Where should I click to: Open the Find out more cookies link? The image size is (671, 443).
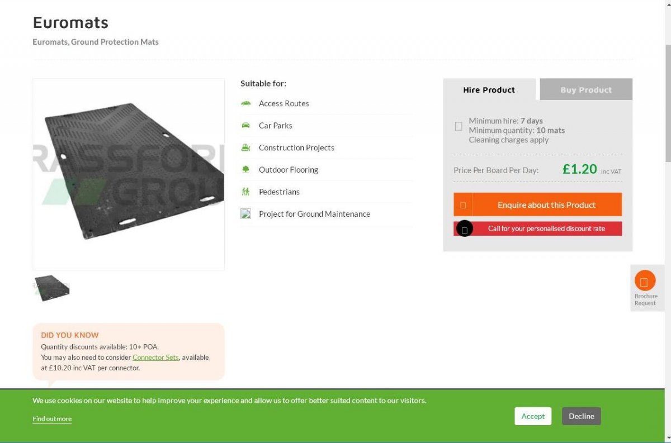[x=52, y=419]
